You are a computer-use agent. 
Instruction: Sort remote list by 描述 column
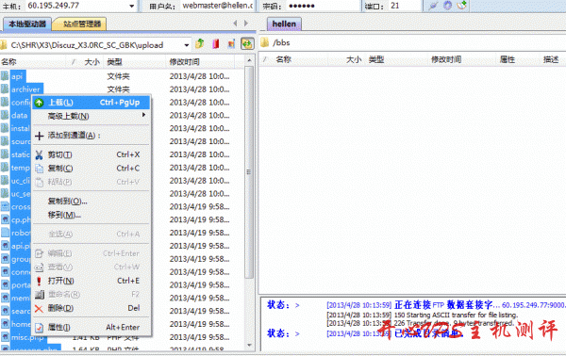pyautogui.click(x=552, y=60)
